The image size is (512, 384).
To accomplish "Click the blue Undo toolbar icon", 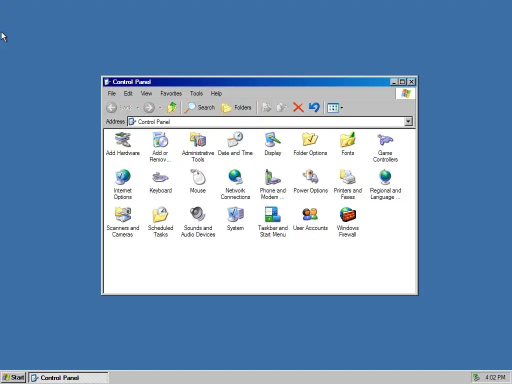I will [x=314, y=107].
